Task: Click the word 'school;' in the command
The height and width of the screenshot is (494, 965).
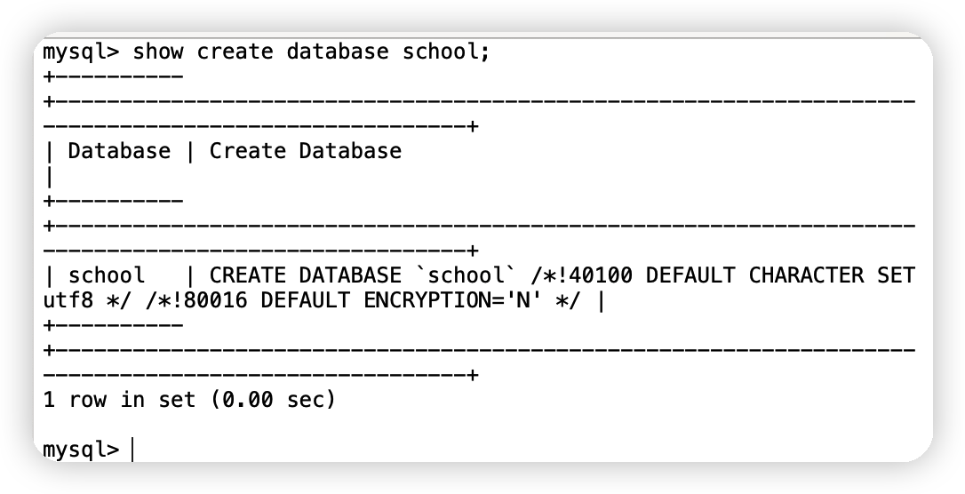Action: 446,52
